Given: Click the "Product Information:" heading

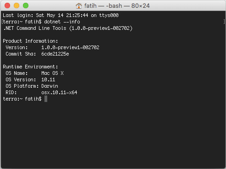Looking at the screenshot, I should pos(30,41).
